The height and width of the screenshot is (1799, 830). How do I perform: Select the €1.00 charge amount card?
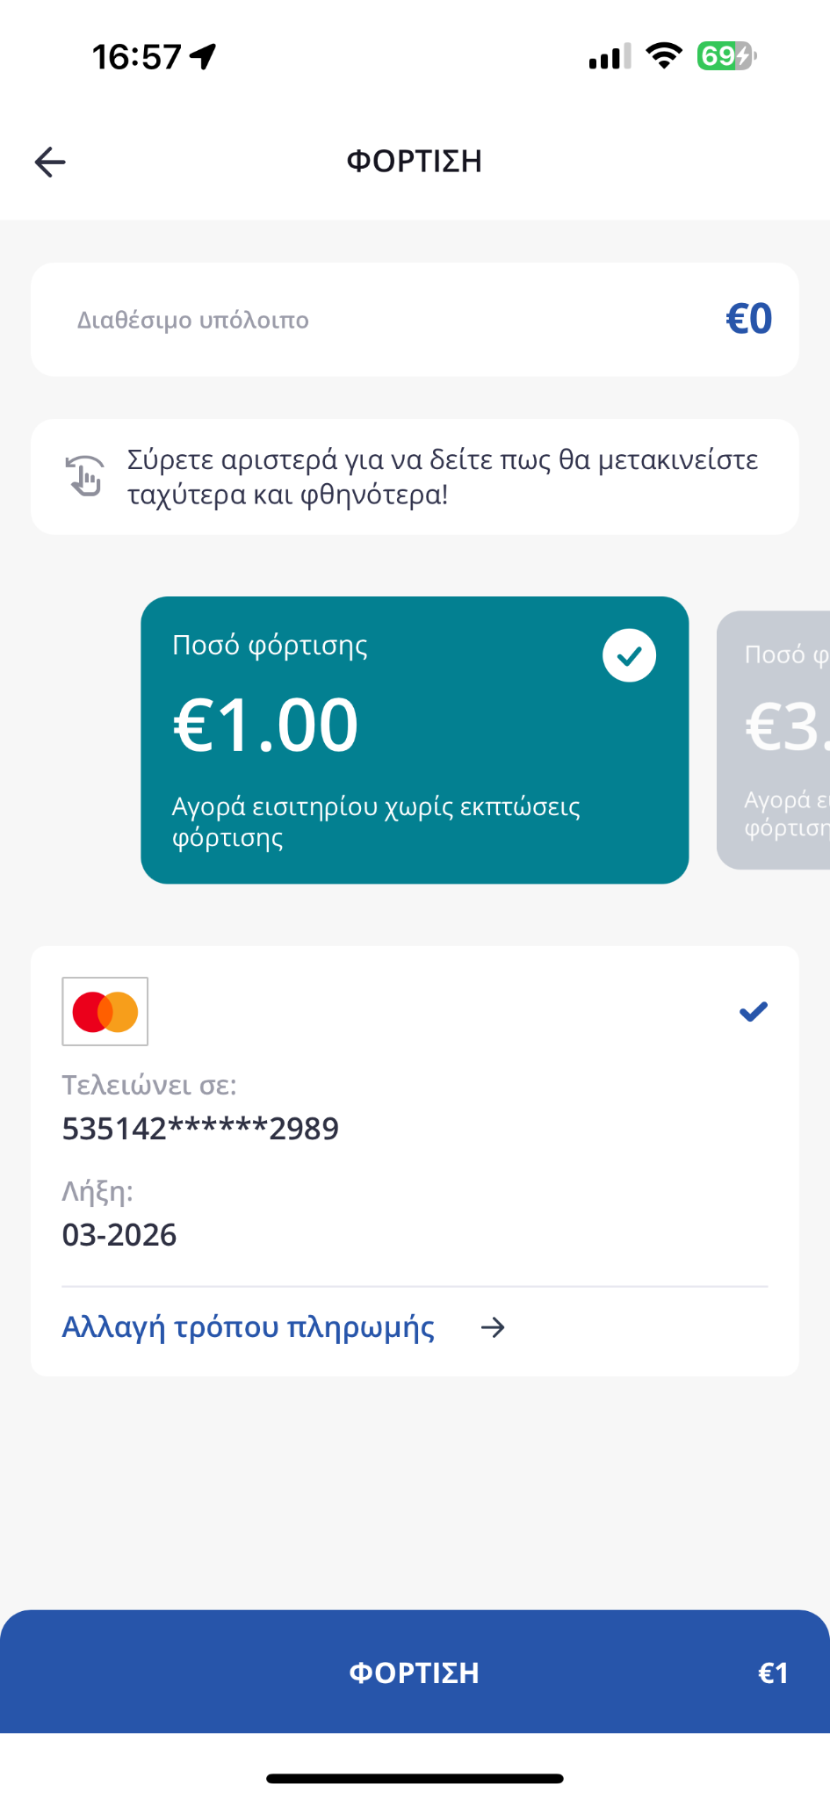coord(415,741)
